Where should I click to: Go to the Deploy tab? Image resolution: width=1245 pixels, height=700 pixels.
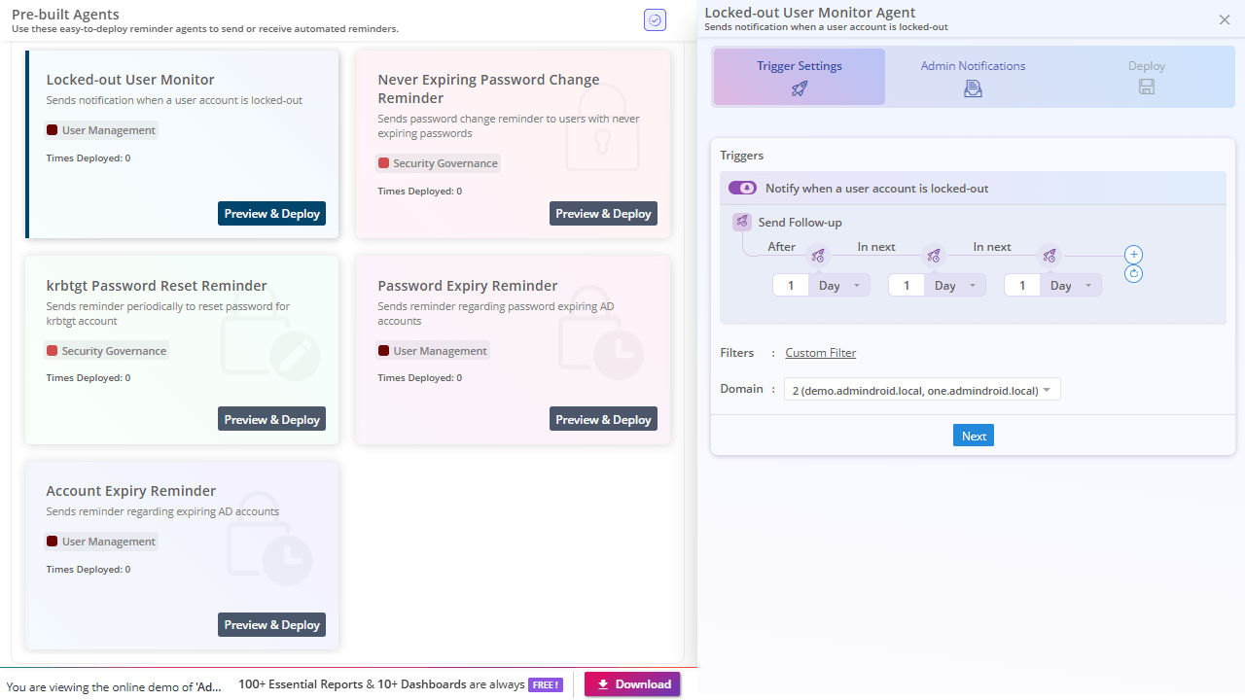[1147, 77]
